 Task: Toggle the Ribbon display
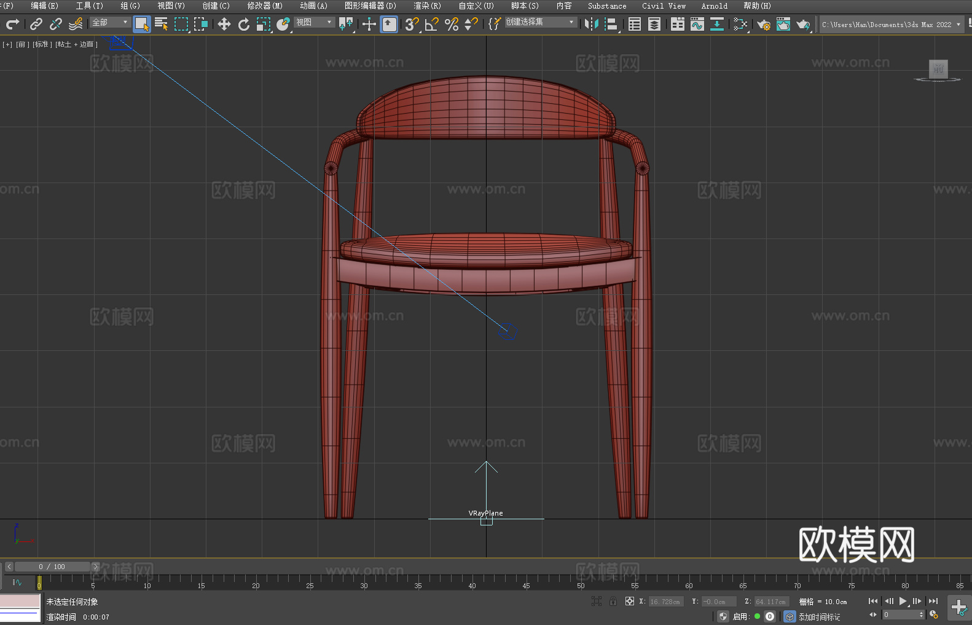tap(678, 24)
